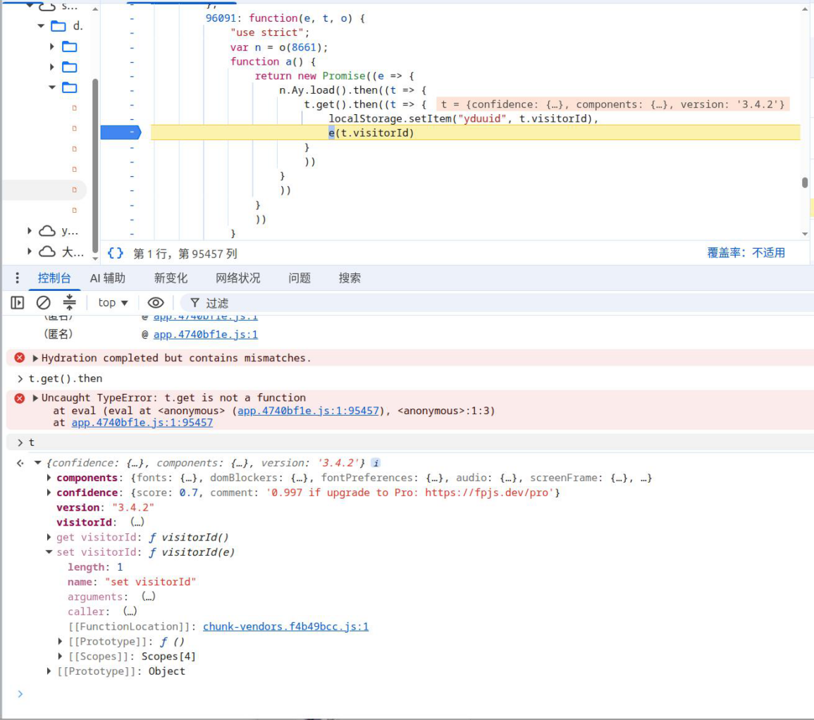Select the cloud icon next to 'y...'

point(47,230)
